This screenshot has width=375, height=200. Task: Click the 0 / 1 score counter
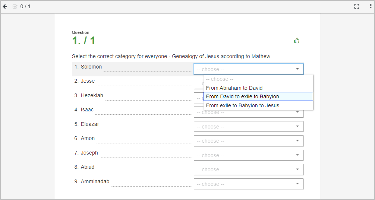tap(25, 6)
